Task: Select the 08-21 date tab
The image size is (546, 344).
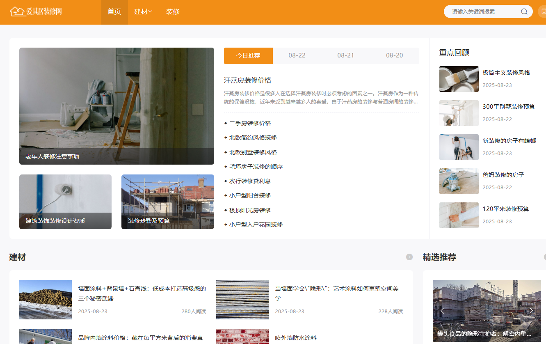Action: [x=345, y=55]
